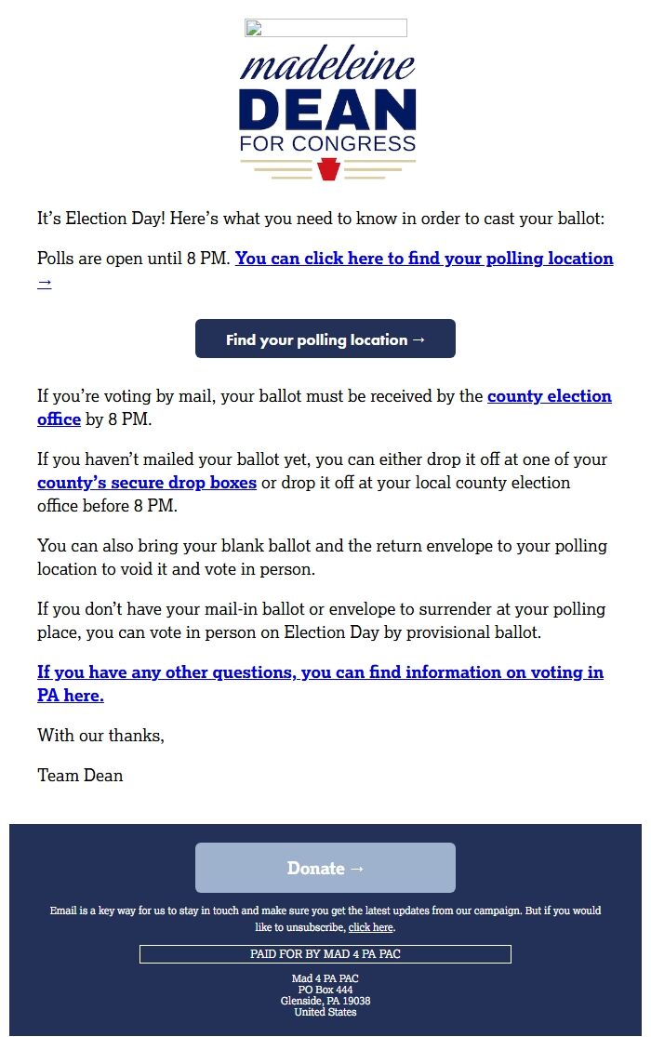Click the bold "DEAN" wordmark
The image size is (651, 1037).
tap(325, 110)
